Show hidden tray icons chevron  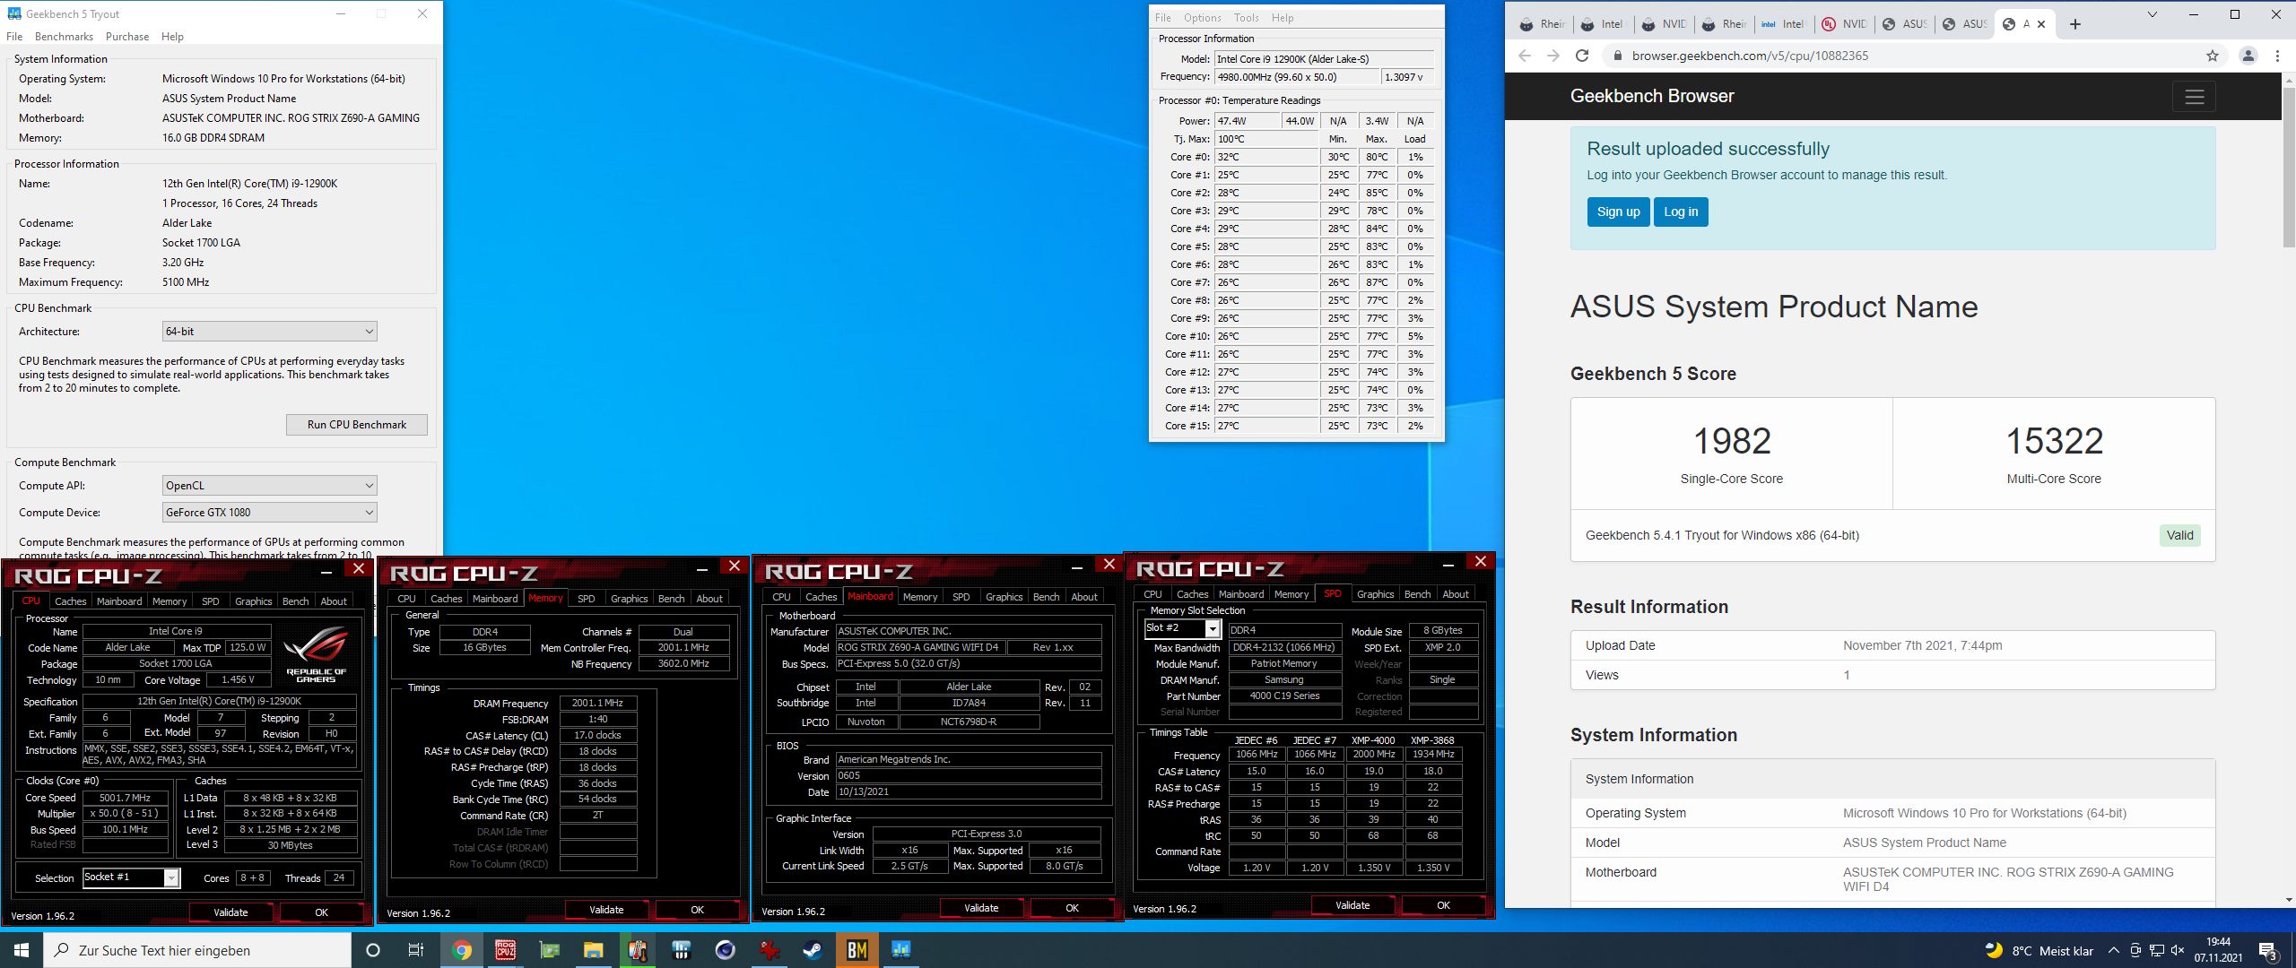2114,951
